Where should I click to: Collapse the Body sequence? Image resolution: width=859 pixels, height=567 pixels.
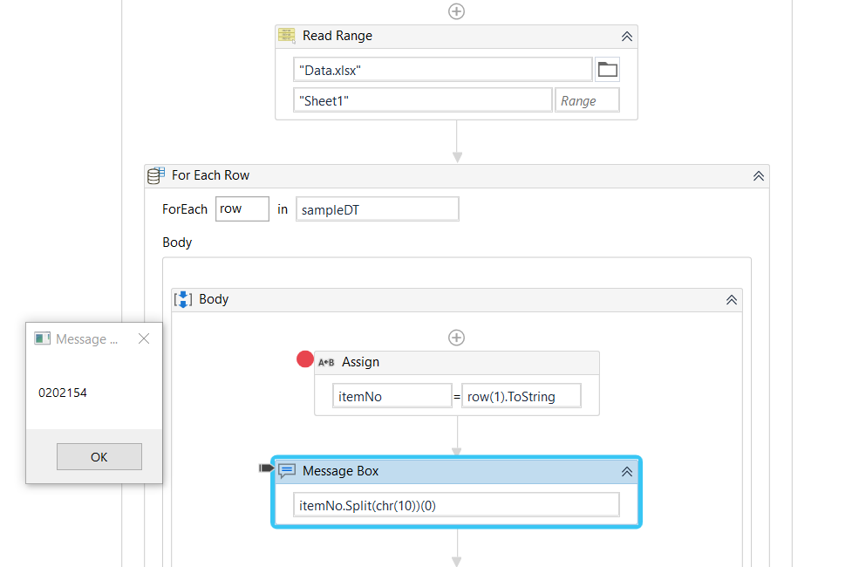(x=731, y=299)
